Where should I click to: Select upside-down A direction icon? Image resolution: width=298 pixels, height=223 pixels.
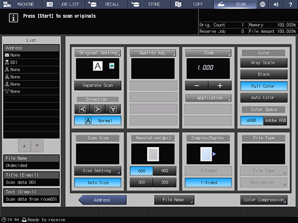pos(113,109)
